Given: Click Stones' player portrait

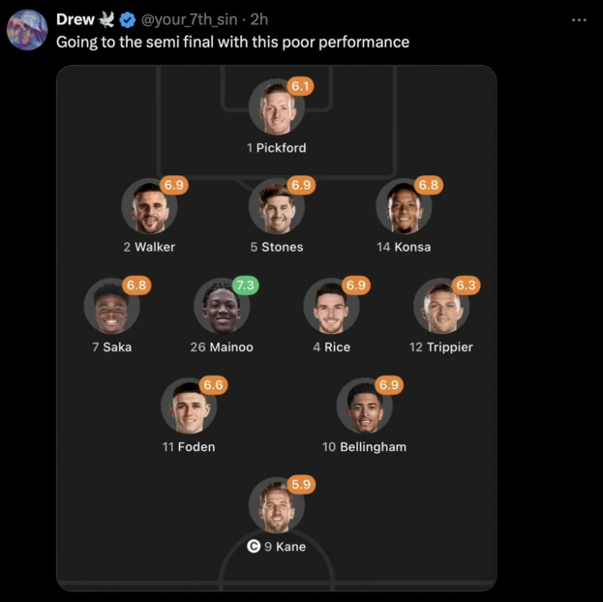Looking at the screenshot, I should [277, 208].
